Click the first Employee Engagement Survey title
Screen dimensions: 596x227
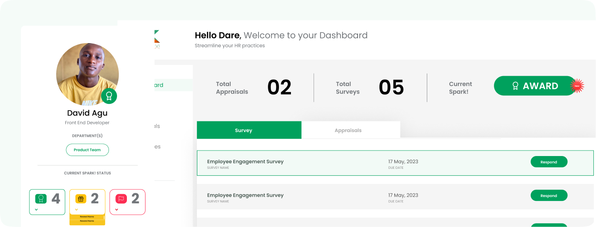point(245,162)
